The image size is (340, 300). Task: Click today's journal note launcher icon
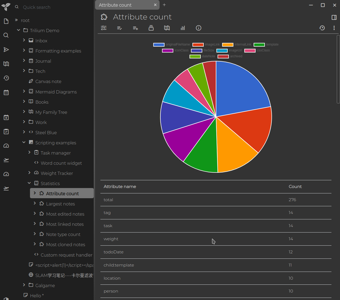pos(6,117)
